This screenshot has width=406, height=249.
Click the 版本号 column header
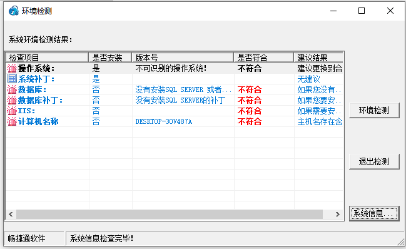pyautogui.click(x=183, y=58)
